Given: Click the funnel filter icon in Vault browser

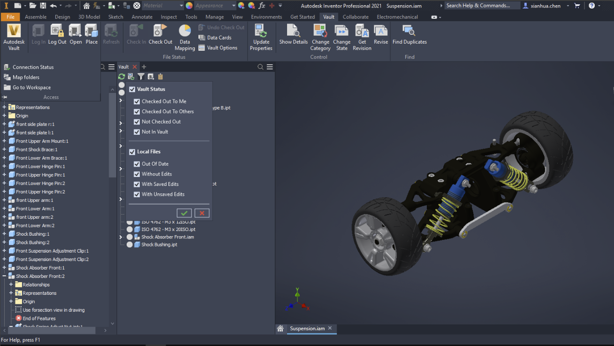Looking at the screenshot, I should pyautogui.click(x=141, y=77).
